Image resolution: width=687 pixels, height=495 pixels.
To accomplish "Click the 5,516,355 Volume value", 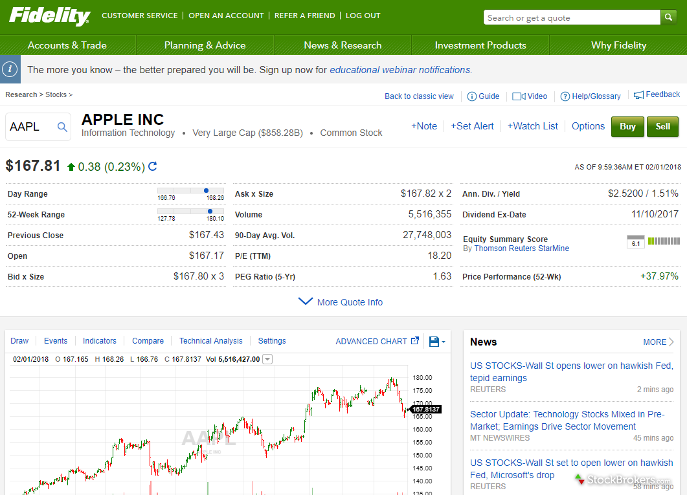I will tap(430, 214).
